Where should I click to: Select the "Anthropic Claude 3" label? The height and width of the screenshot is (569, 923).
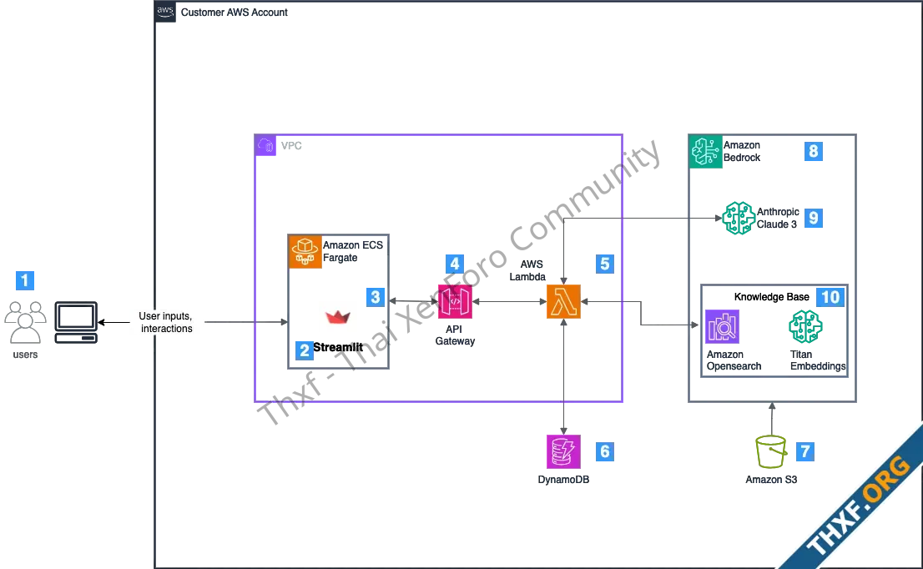pyautogui.click(x=778, y=218)
